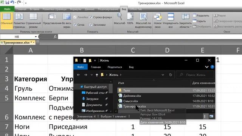This screenshot has height=136, width=242.
Task: Set zoom to 100%
Action: pos(130,19)
